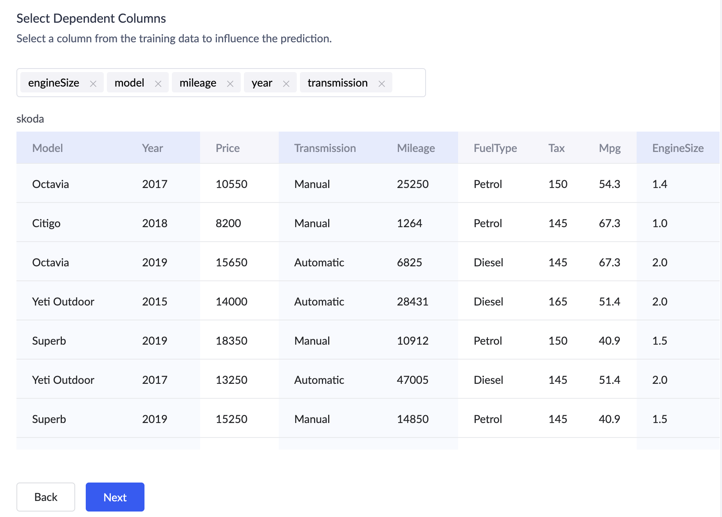Select the Price column header
The image size is (722, 517).
pos(227,148)
